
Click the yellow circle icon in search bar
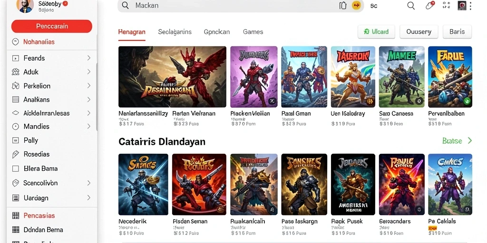(356, 5)
